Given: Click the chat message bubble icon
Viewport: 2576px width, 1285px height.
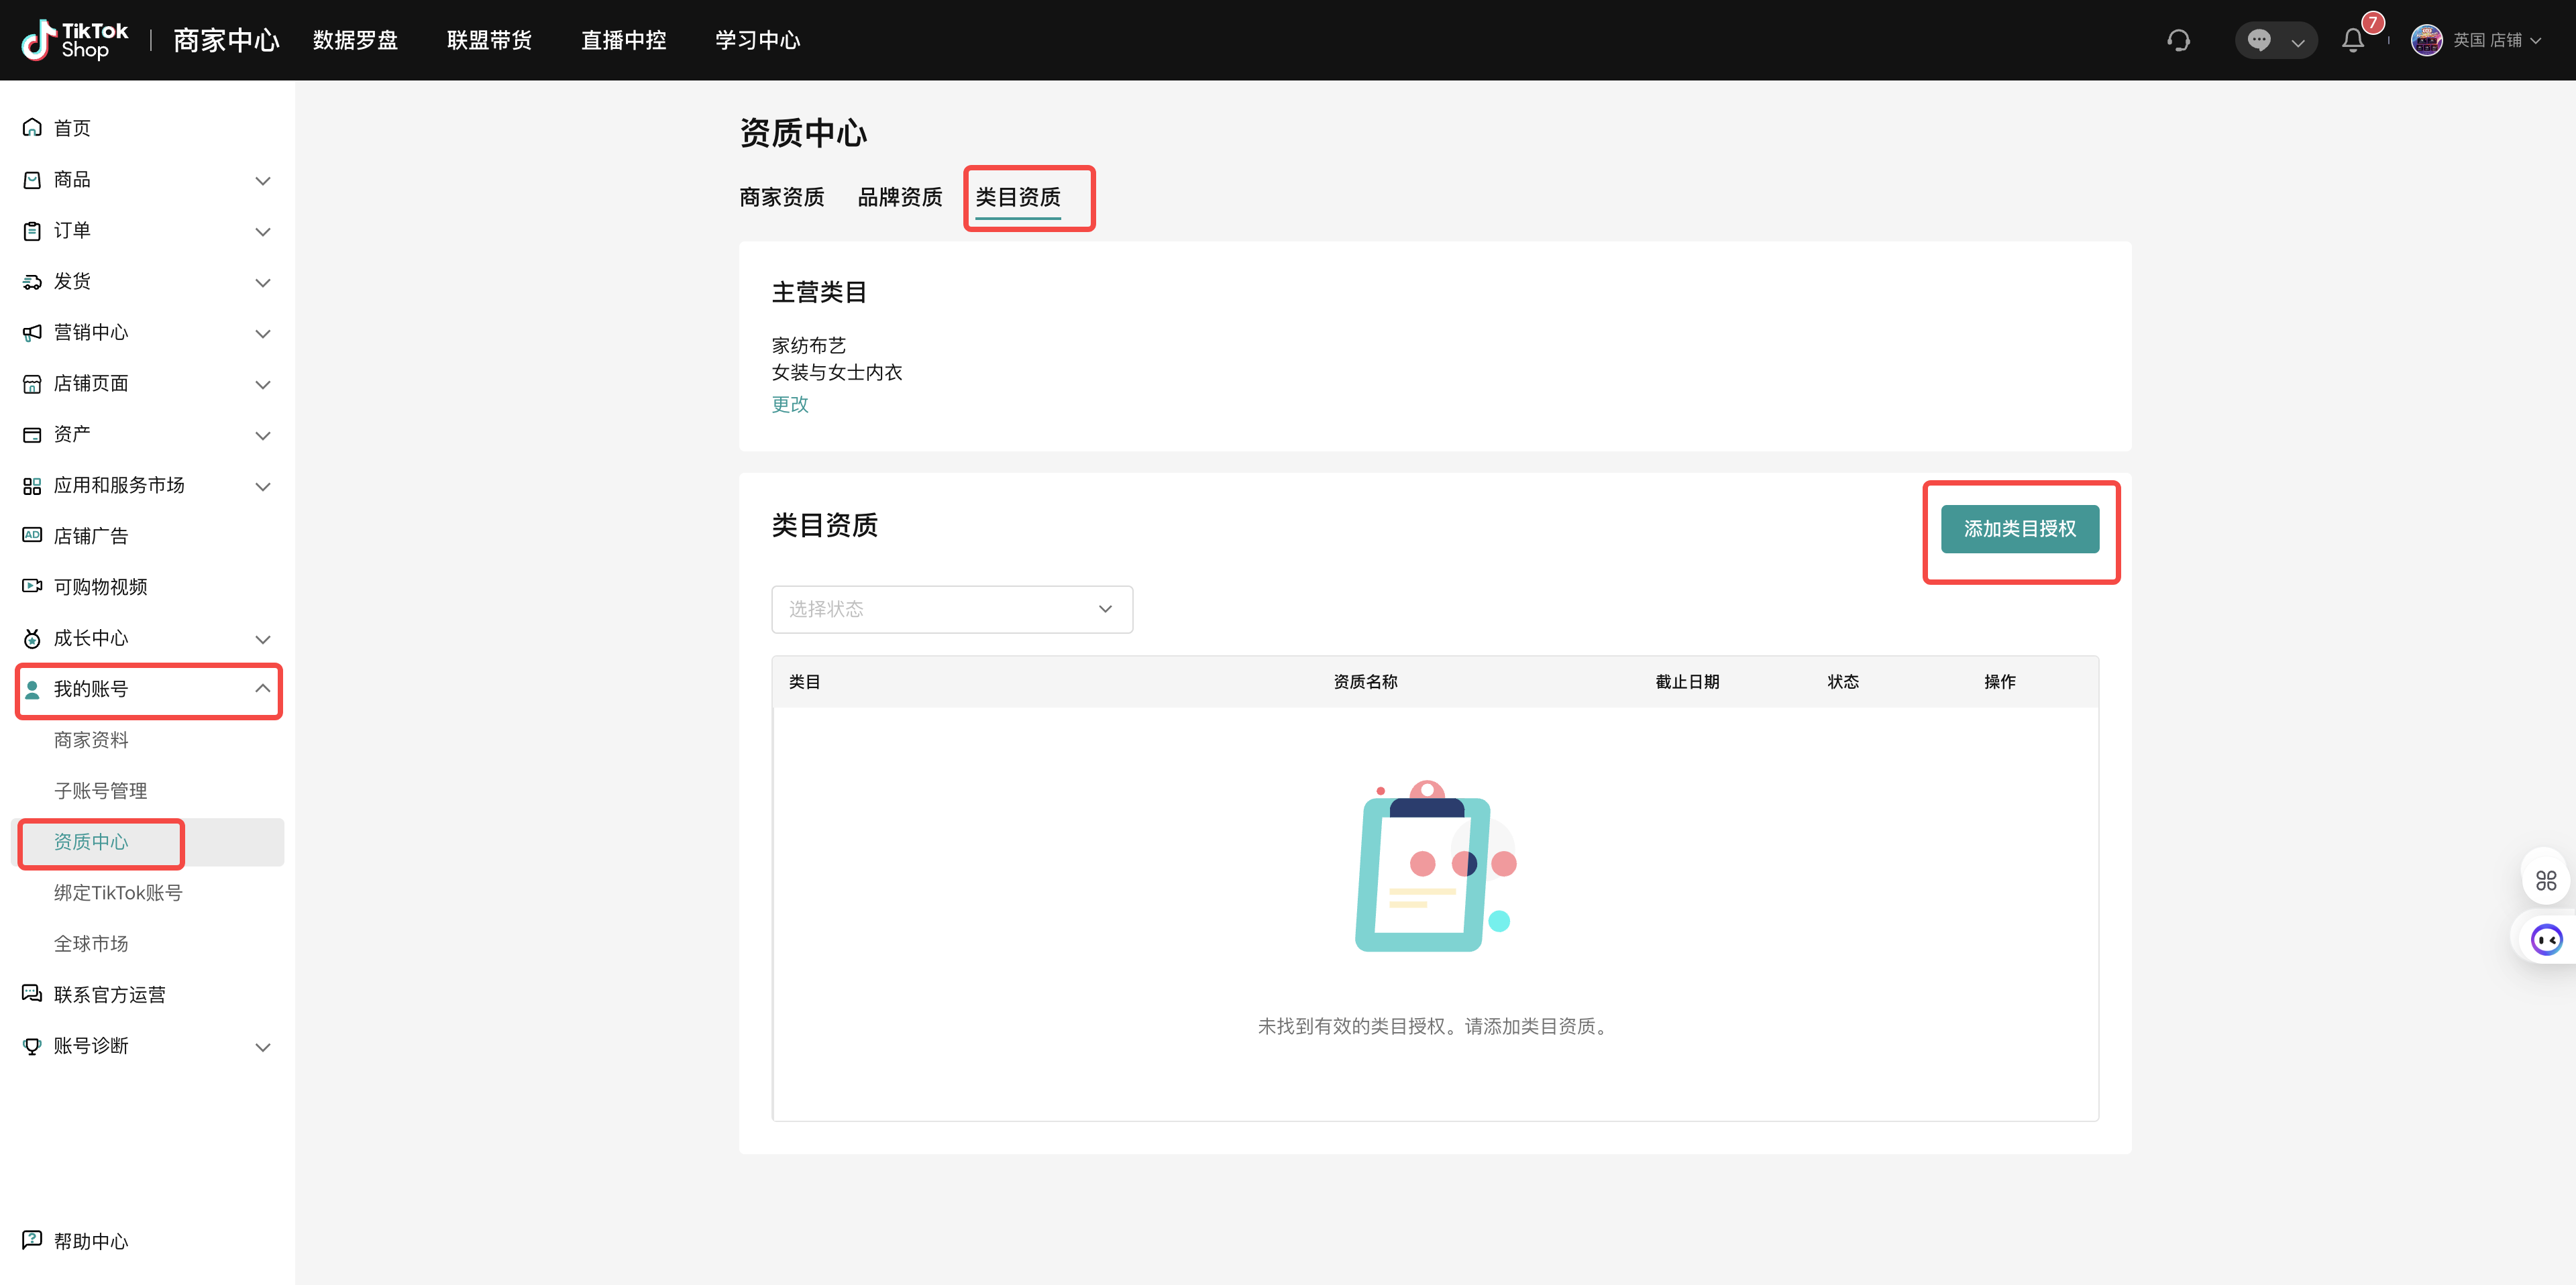Looking at the screenshot, I should (2258, 40).
